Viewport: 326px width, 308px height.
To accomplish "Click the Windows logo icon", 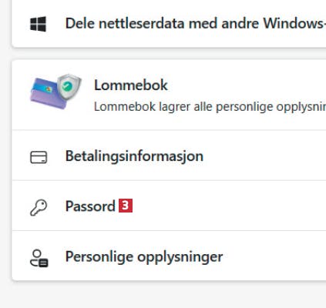I will tap(38, 24).
